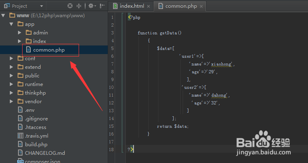This screenshot has width=308, height=163.
Task: Switch to the index.html tab
Action: click(132, 6)
